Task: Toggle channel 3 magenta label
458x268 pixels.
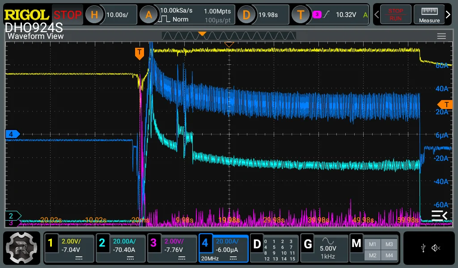Action: click(x=153, y=243)
